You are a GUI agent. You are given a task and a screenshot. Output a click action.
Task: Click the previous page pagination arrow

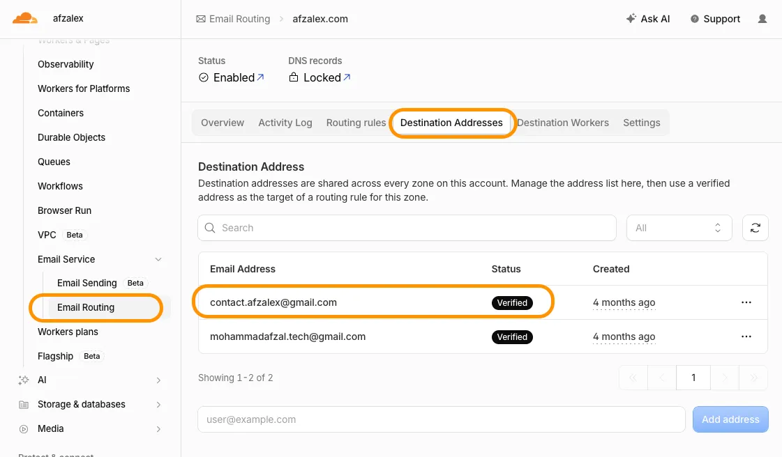coord(662,378)
